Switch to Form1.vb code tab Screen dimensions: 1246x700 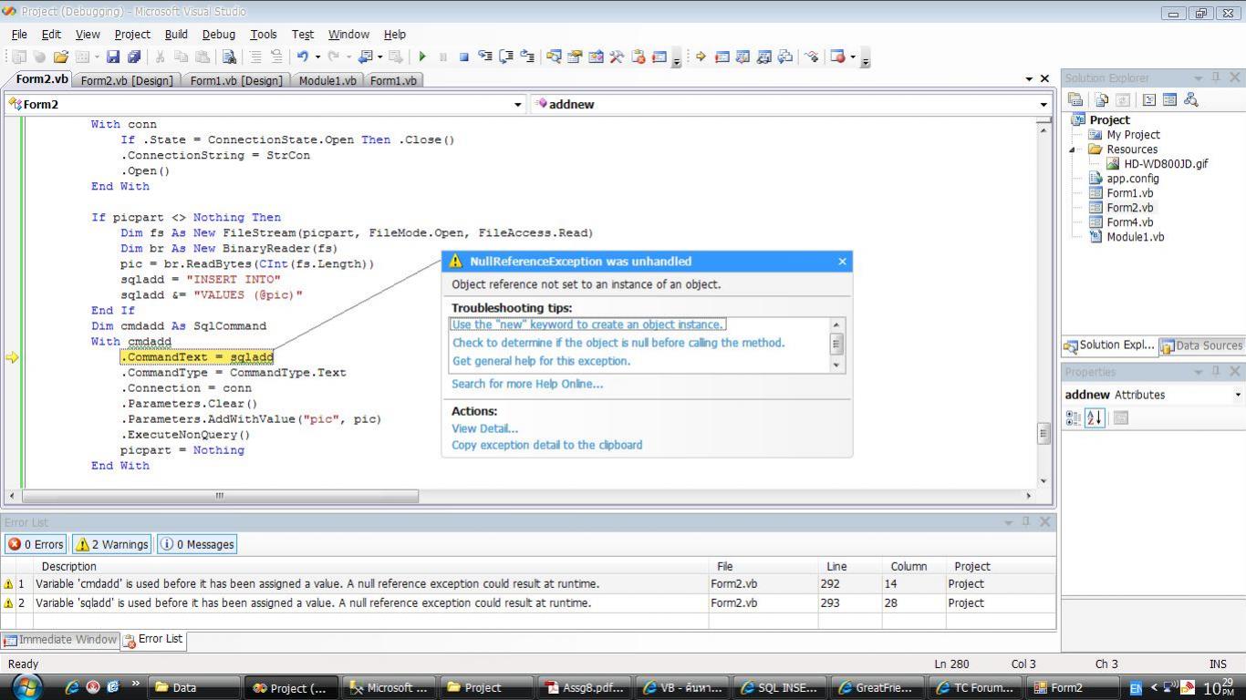393,80
